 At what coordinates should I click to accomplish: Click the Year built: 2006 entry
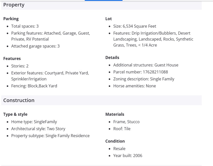[x=128, y=156]
